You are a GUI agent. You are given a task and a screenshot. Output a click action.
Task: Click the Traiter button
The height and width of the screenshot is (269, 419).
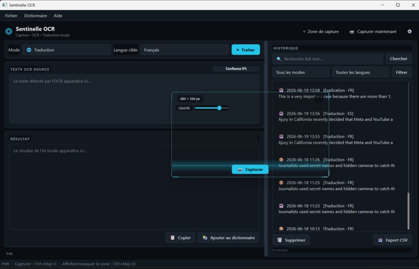pos(245,50)
